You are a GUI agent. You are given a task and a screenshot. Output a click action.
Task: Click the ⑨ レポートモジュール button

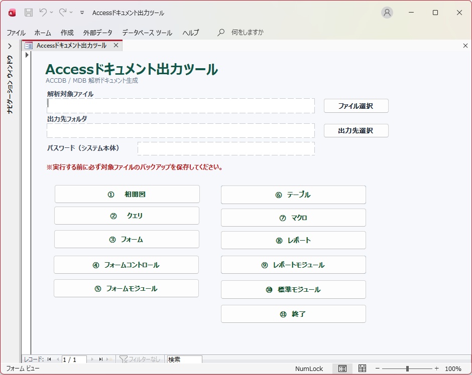294,265
